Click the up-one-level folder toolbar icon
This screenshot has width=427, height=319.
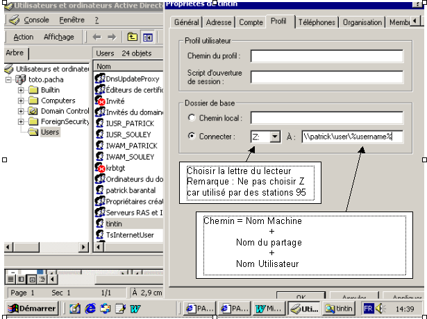[x=131, y=37]
